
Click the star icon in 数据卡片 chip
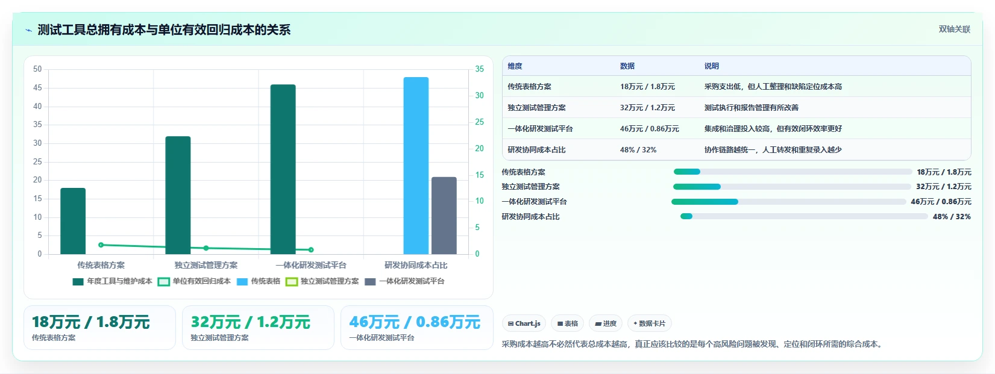point(635,323)
